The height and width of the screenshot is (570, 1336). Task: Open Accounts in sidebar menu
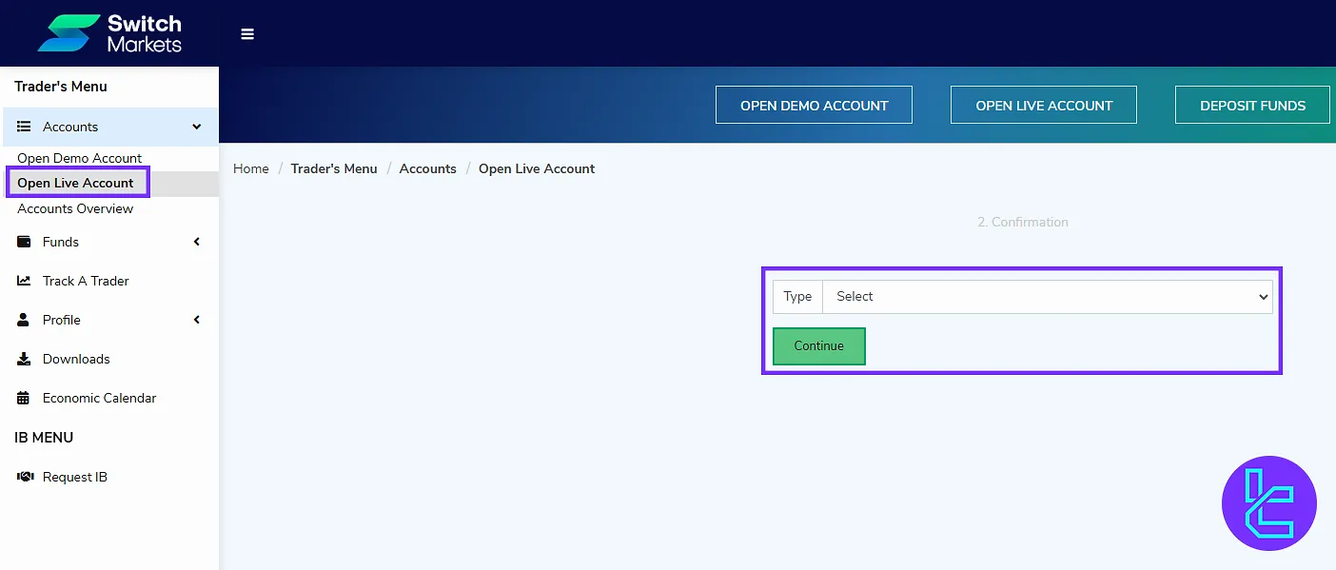tap(109, 127)
